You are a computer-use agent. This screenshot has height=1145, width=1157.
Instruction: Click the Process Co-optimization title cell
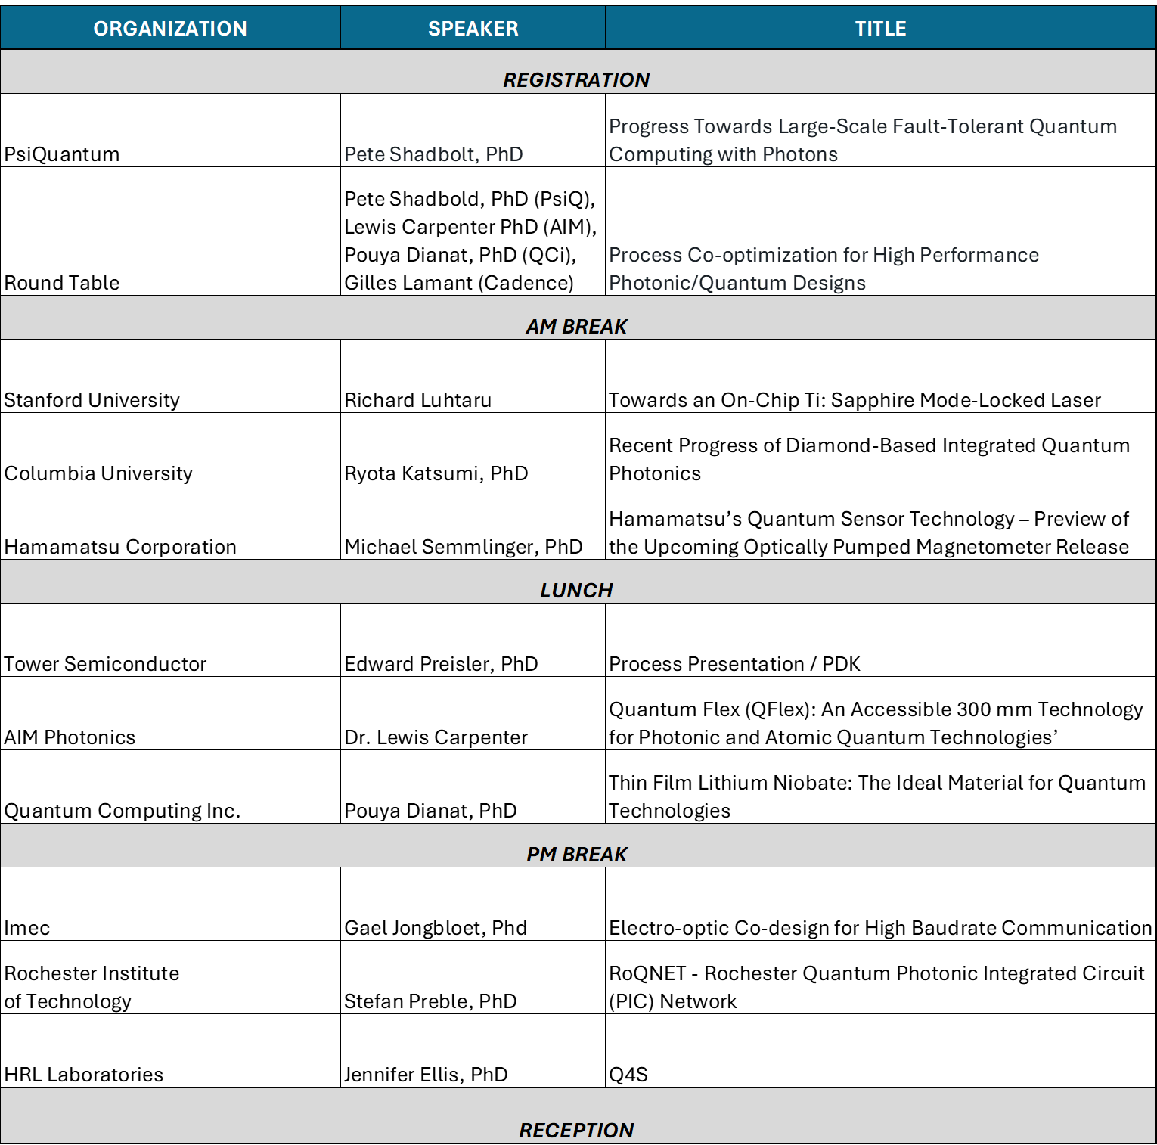tap(880, 231)
